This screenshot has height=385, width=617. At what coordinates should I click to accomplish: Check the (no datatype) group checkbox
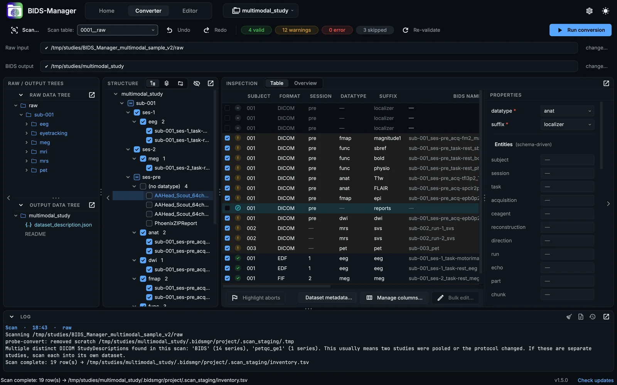(143, 186)
